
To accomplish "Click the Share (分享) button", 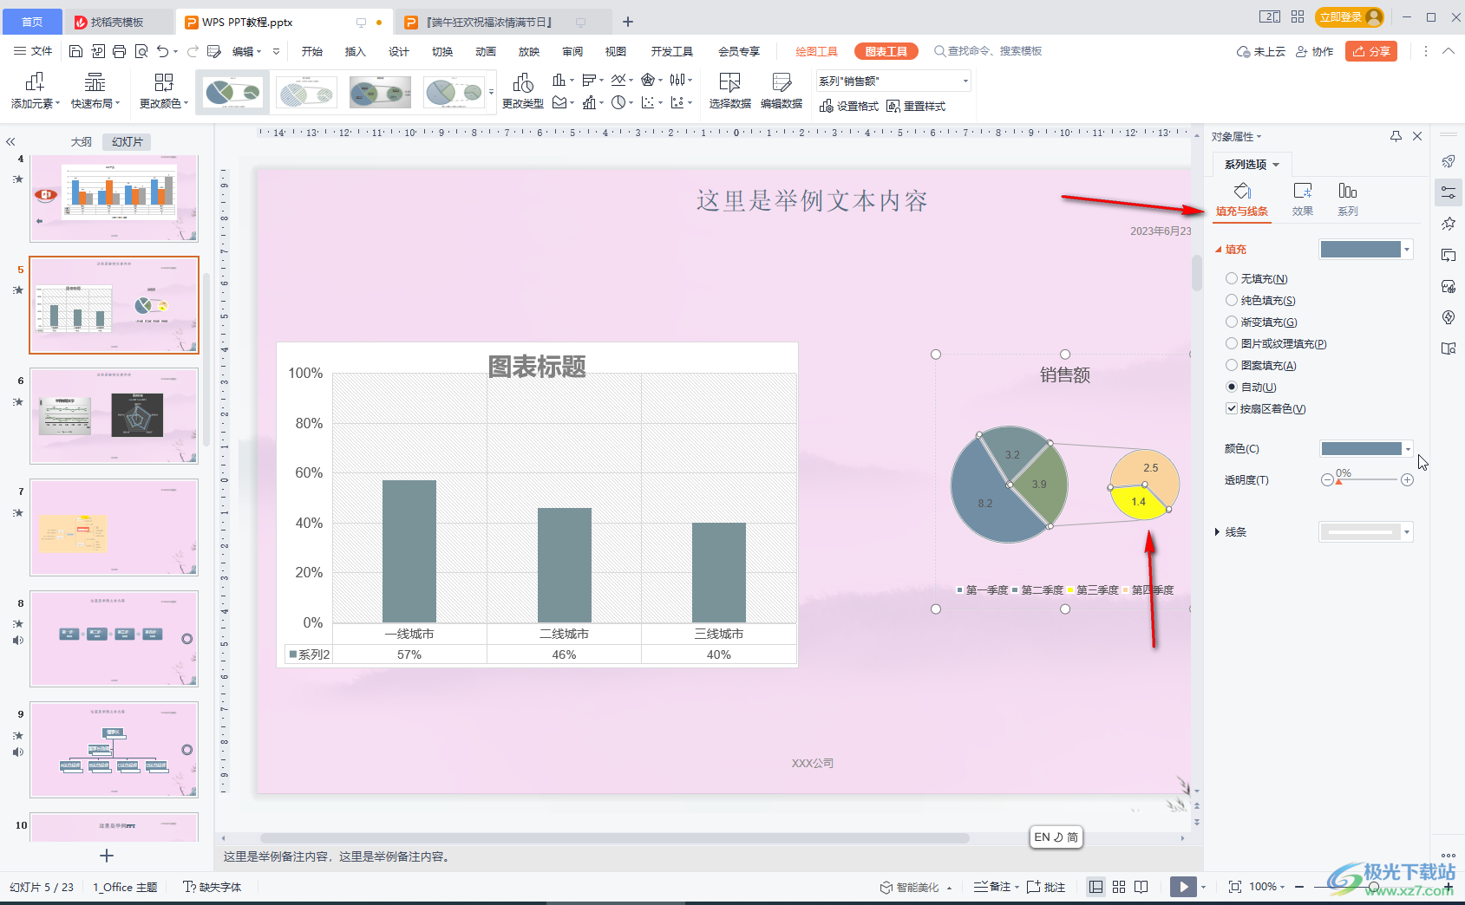I will pos(1371,51).
